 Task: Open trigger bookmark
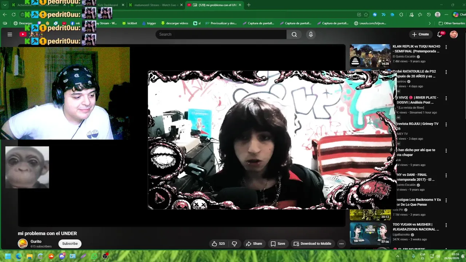point(149,23)
